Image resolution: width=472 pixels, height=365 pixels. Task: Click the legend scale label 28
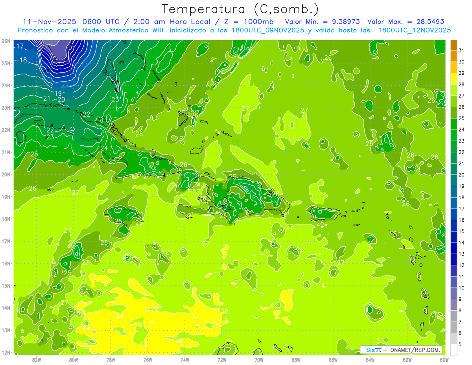pyautogui.click(x=462, y=85)
